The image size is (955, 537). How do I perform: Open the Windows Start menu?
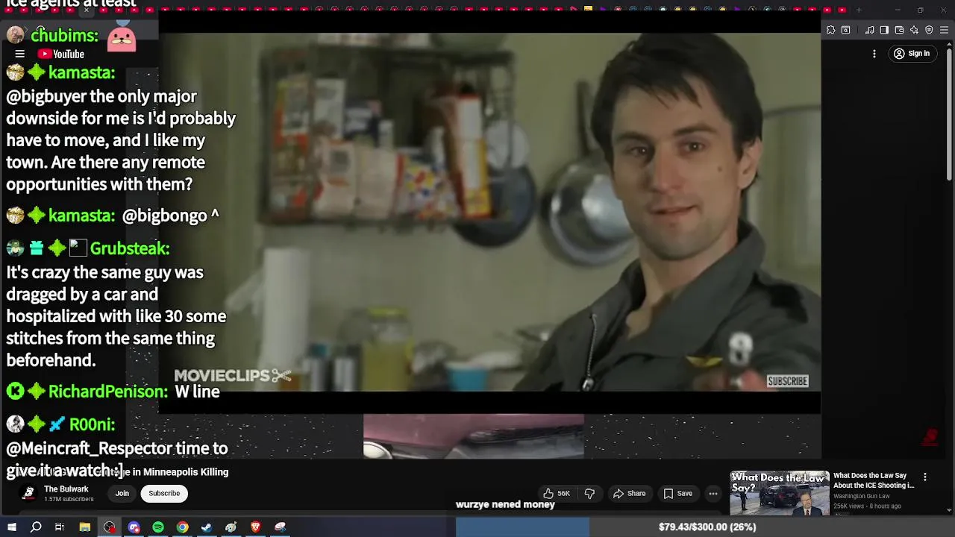[x=12, y=527]
